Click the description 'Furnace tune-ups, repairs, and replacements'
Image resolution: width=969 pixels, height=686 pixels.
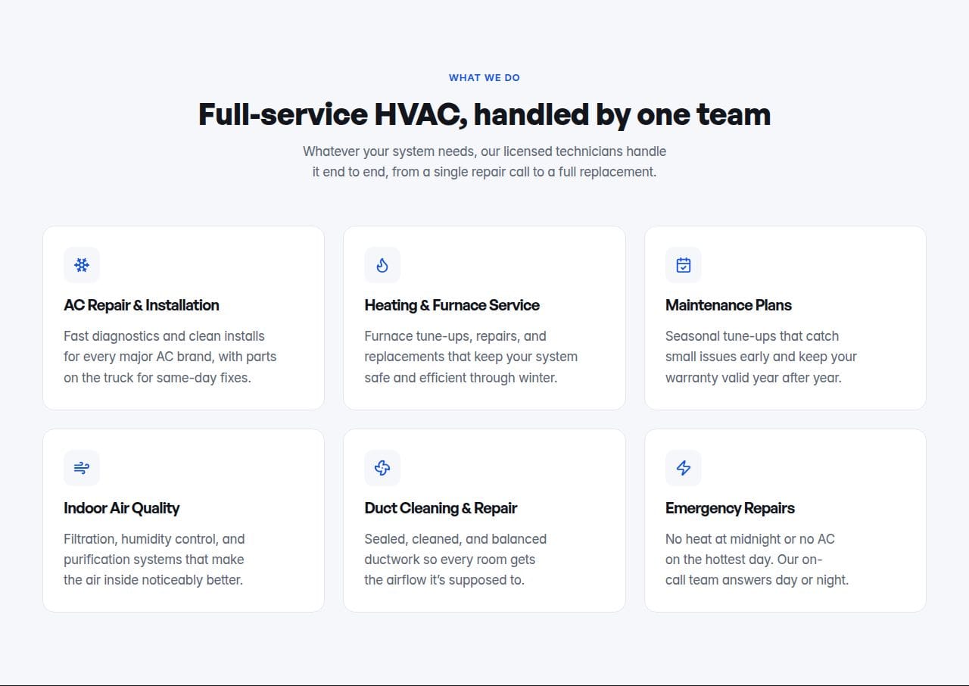point(471,357)
